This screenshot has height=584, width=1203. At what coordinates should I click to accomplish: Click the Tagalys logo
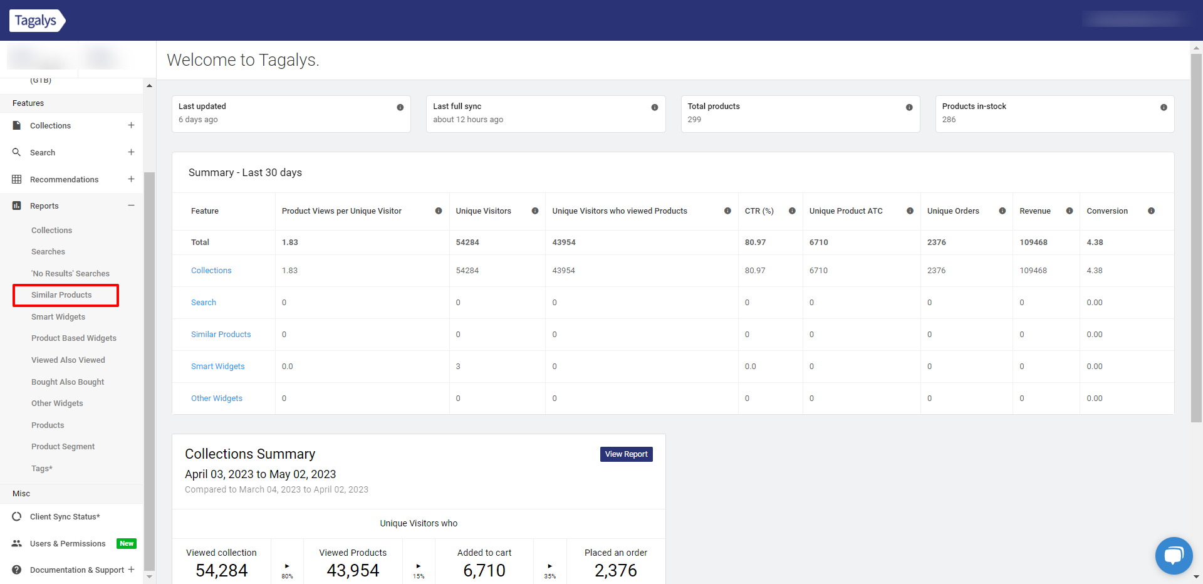(x=37, y=20)
